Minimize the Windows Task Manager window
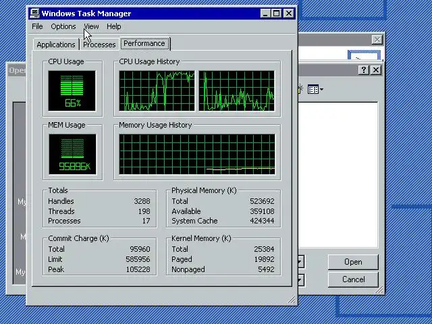 [x=265, y=13]
